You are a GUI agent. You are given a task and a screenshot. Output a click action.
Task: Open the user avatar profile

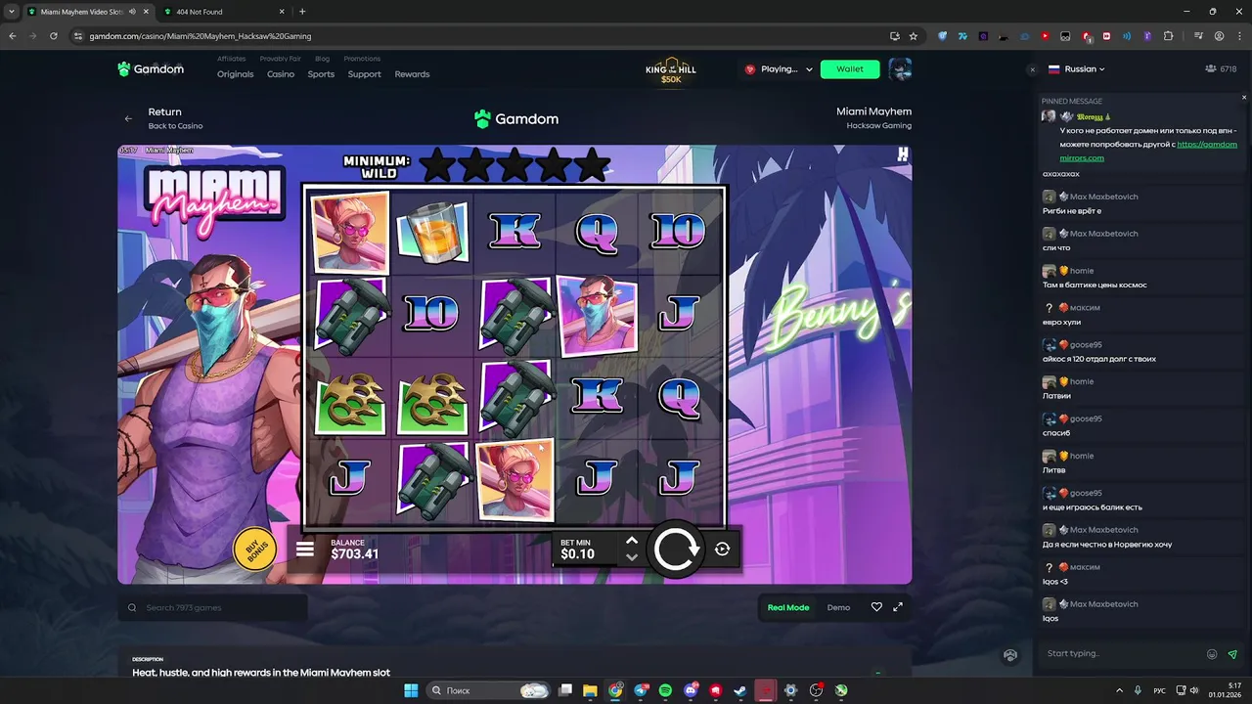pos(900,69)
